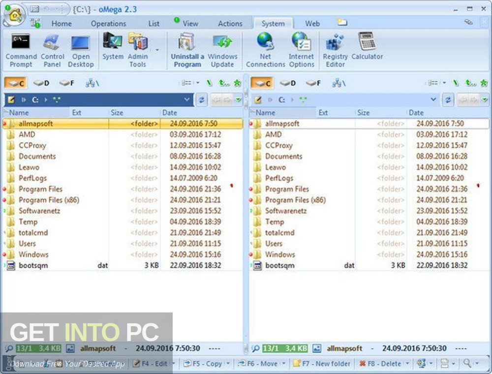Switch to the Operations tab
The height and width of the screenshot is (374, 492).
[108, 24]
